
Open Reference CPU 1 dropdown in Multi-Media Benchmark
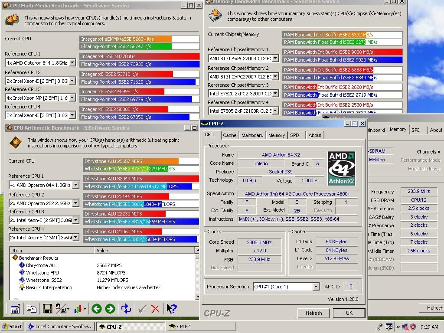click(x=72, y=63)
